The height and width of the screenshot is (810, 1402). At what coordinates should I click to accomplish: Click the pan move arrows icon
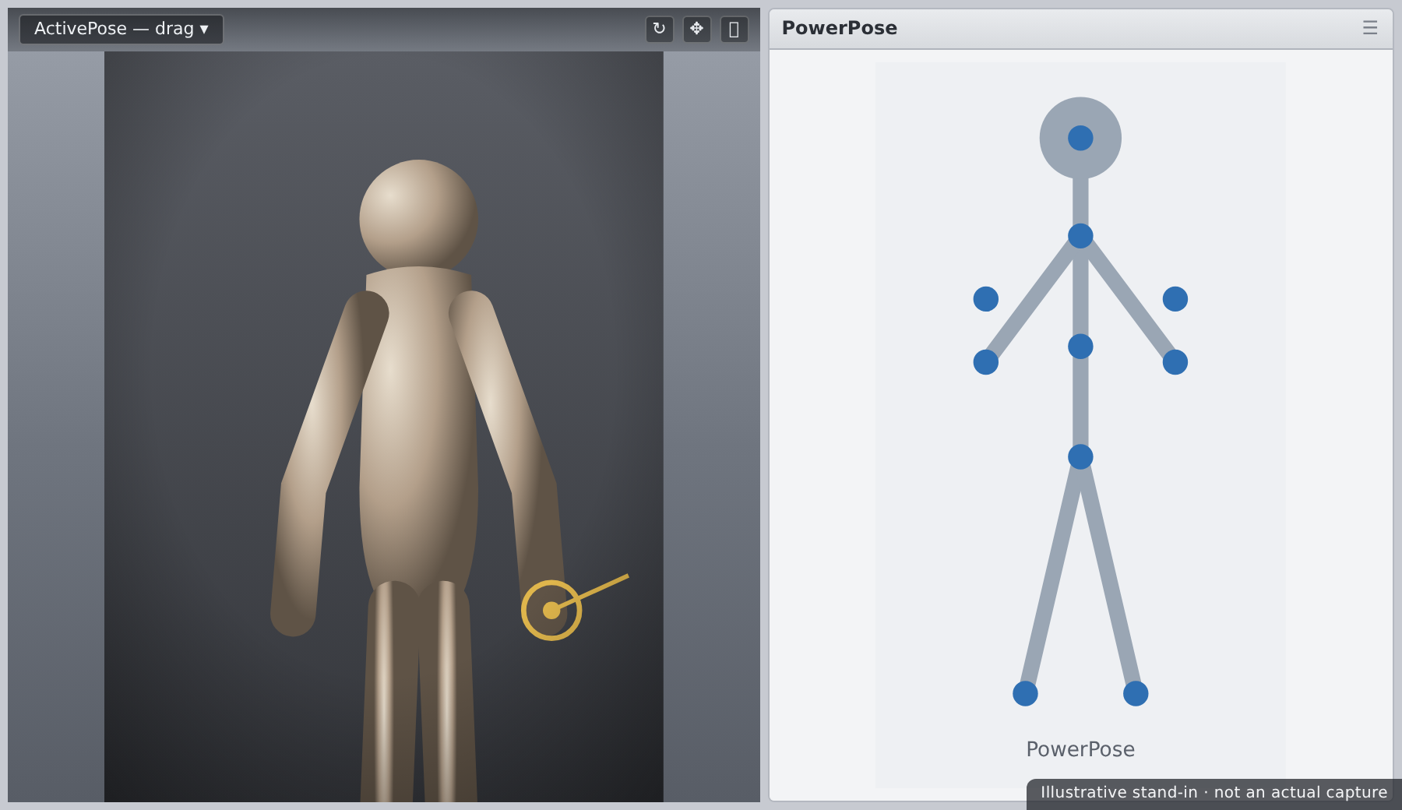[696, 29]
